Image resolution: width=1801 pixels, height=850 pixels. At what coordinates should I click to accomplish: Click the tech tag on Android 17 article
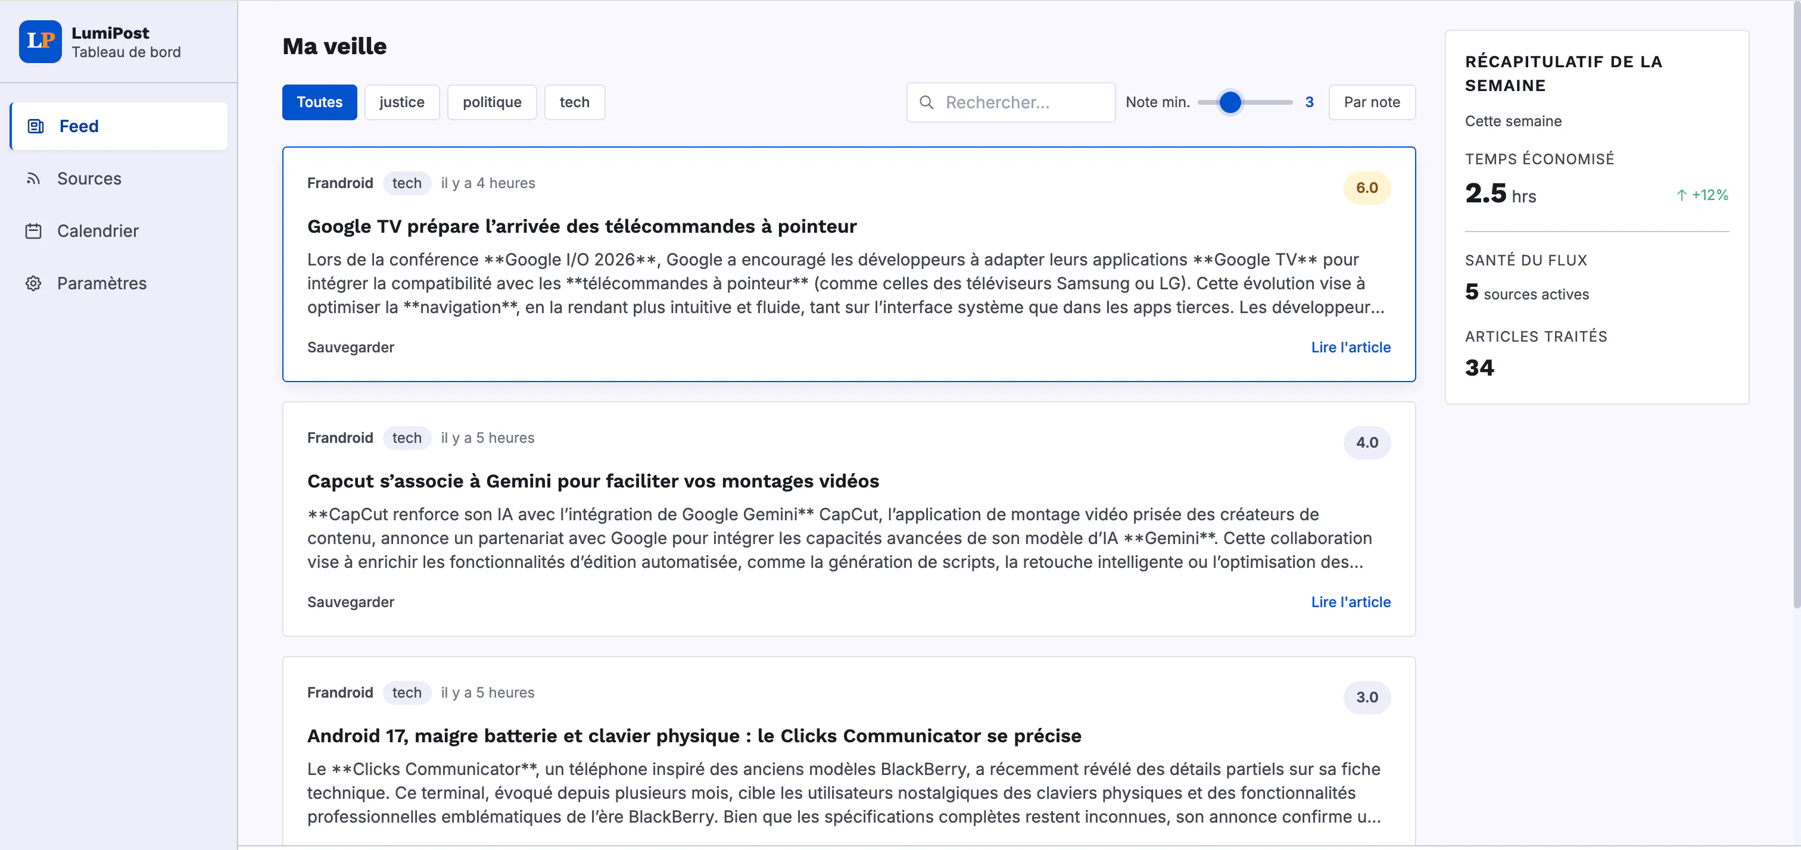tap(407, 693)
